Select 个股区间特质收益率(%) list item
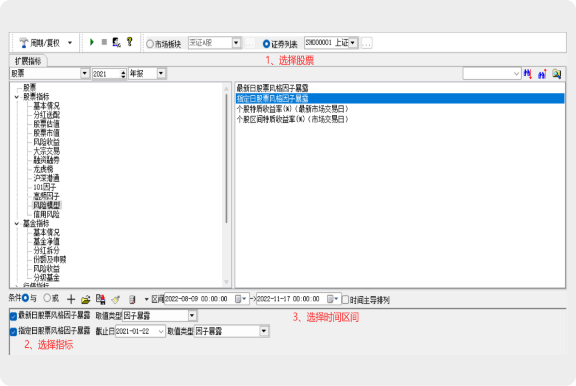Screen dimensions: 576x386 pyautogui.click(x=292, y=119)
